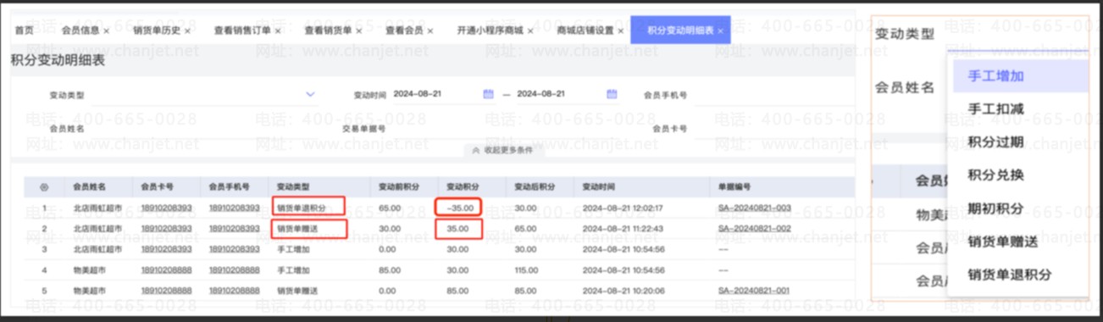
Task: Close the 查看会员 tab
Action: (x=430, y=31)
